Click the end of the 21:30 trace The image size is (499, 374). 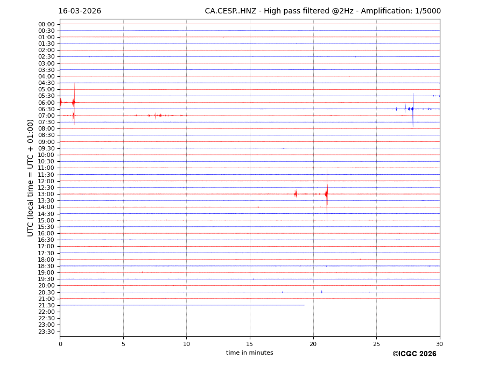(304, 305)
